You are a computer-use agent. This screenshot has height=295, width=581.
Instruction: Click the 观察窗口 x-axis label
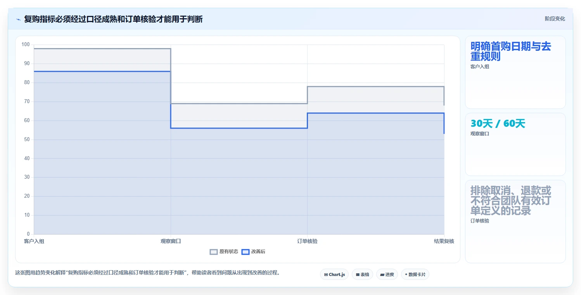(171, 241)
